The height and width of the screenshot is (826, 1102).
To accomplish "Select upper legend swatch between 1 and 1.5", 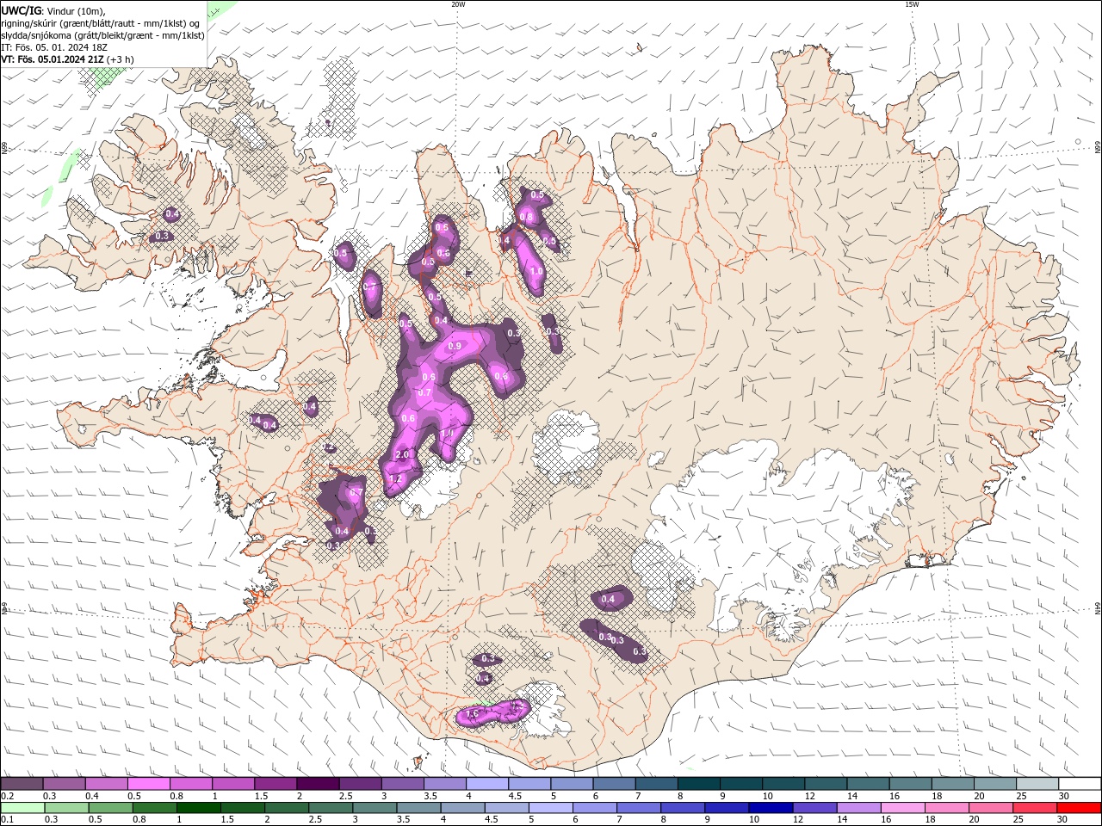I will click(x=233, y=783).
